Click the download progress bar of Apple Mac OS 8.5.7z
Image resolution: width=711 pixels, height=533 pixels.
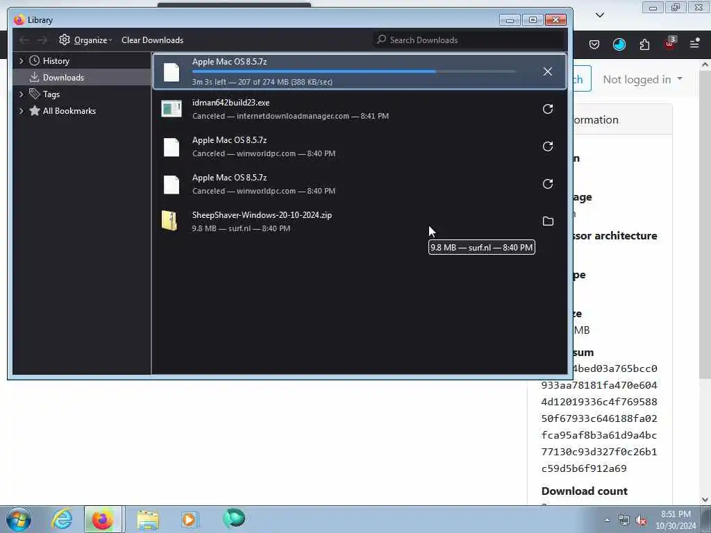point(353,71)
